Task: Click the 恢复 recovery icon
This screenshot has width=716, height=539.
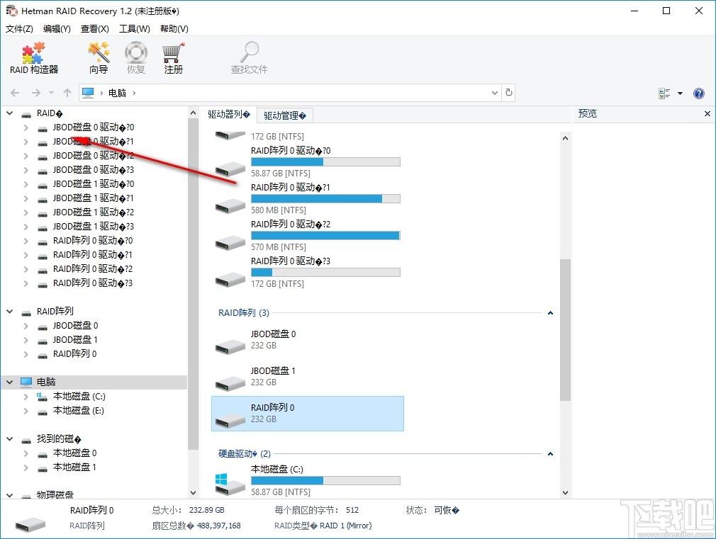Action: coord(135,58)
